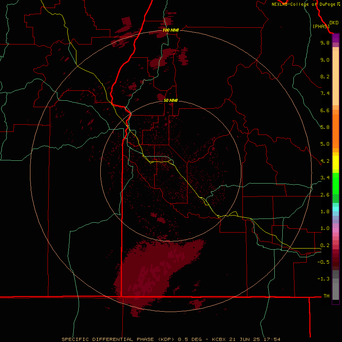The width and height of the screenshot is (342, 342).
Task: Click the [PHAS] legend label
Action: 321,27
